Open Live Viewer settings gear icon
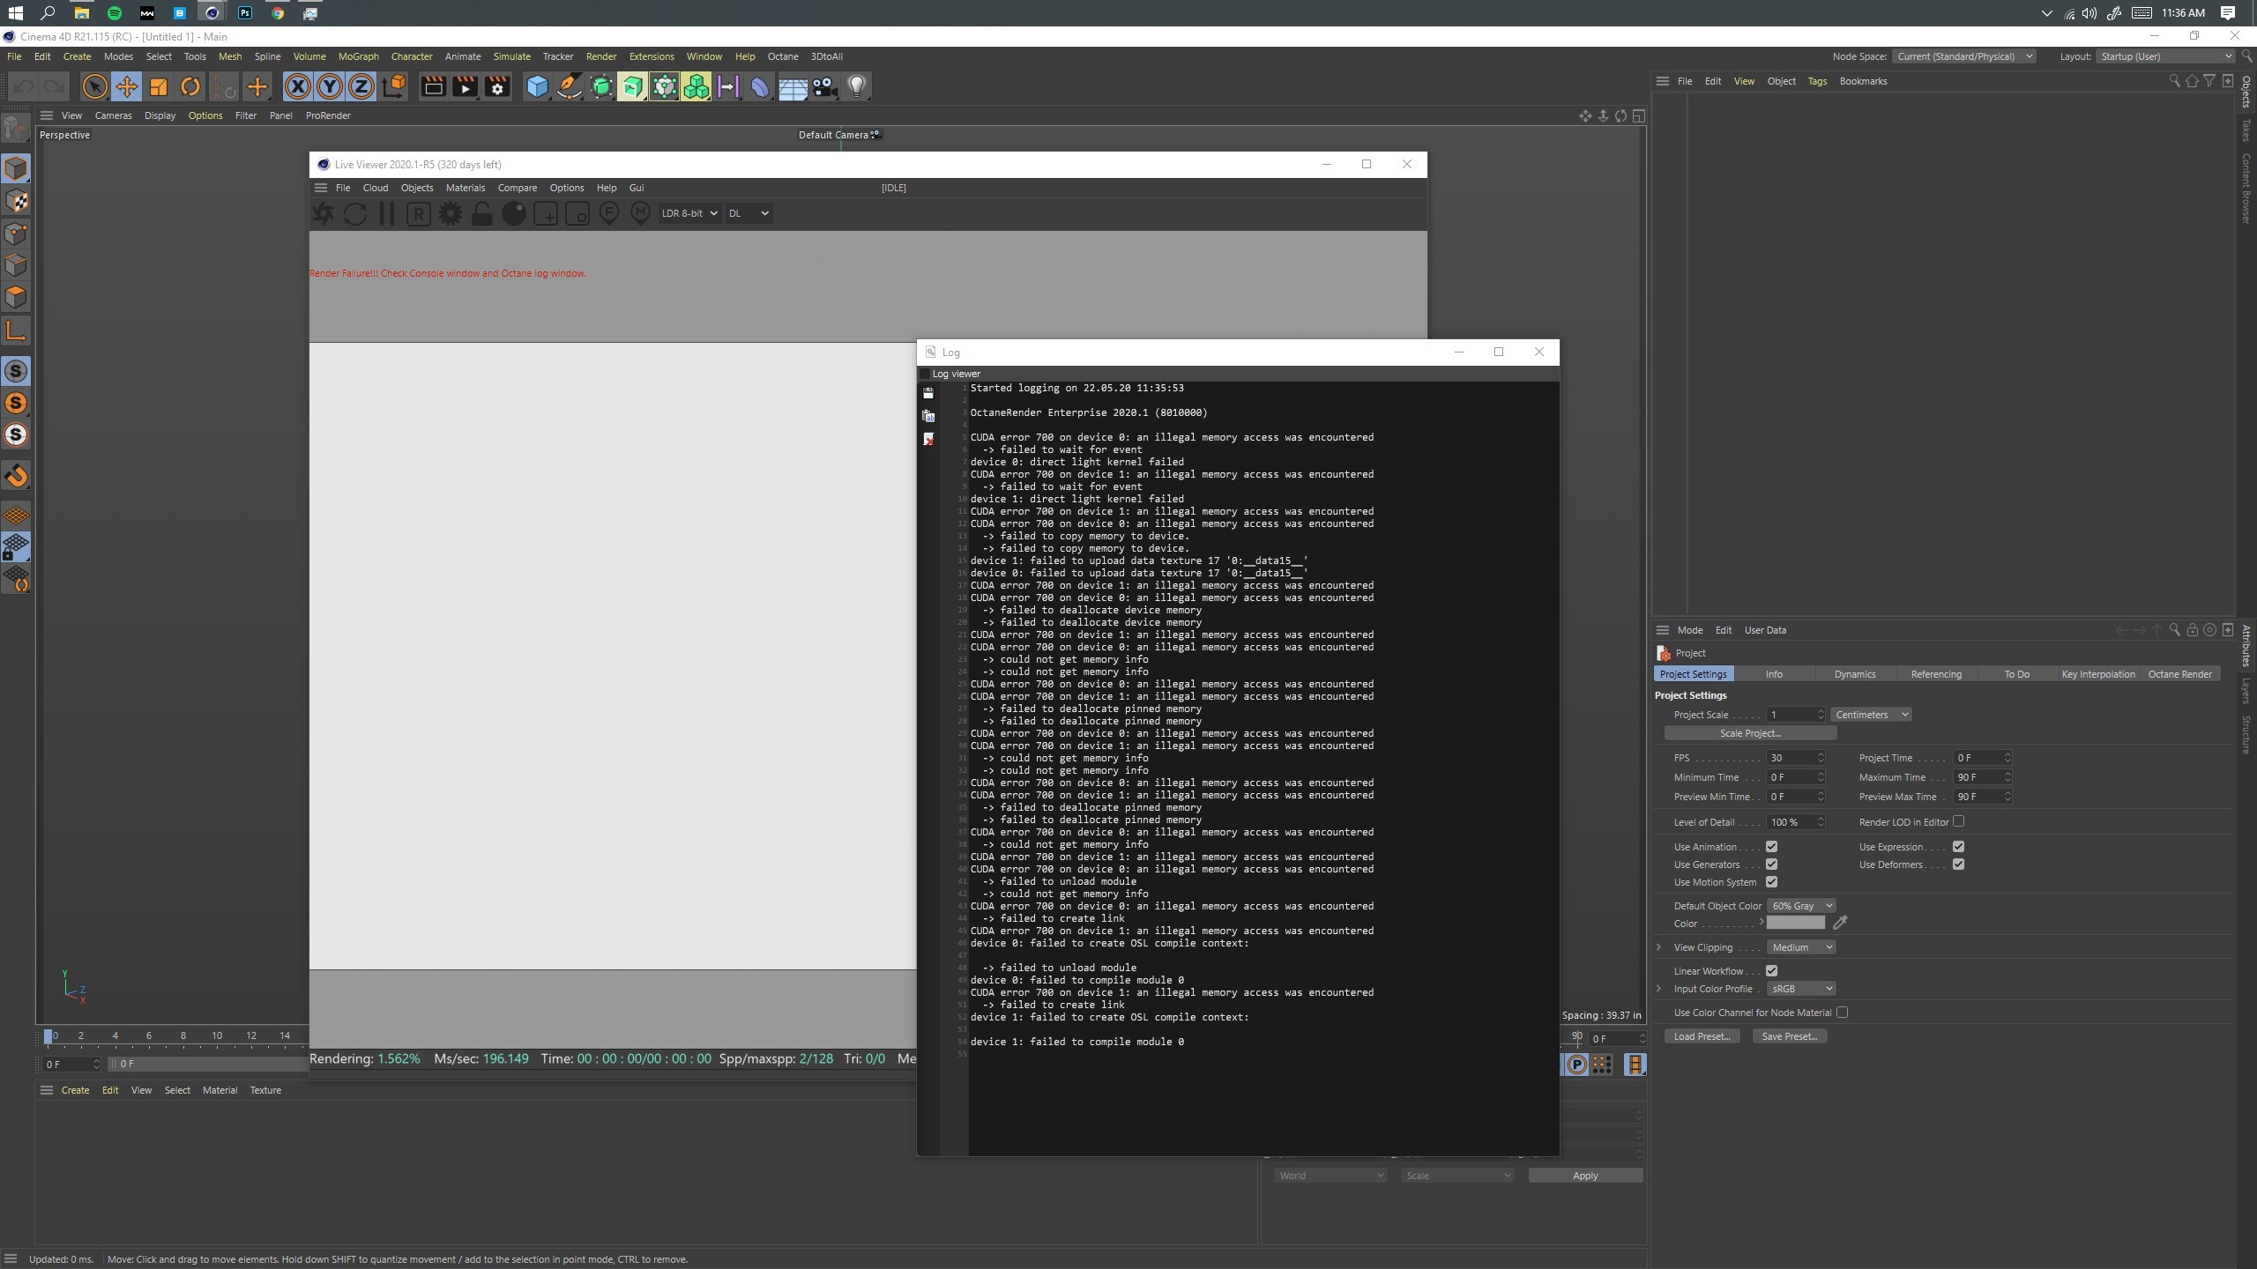 pos(451,213)
